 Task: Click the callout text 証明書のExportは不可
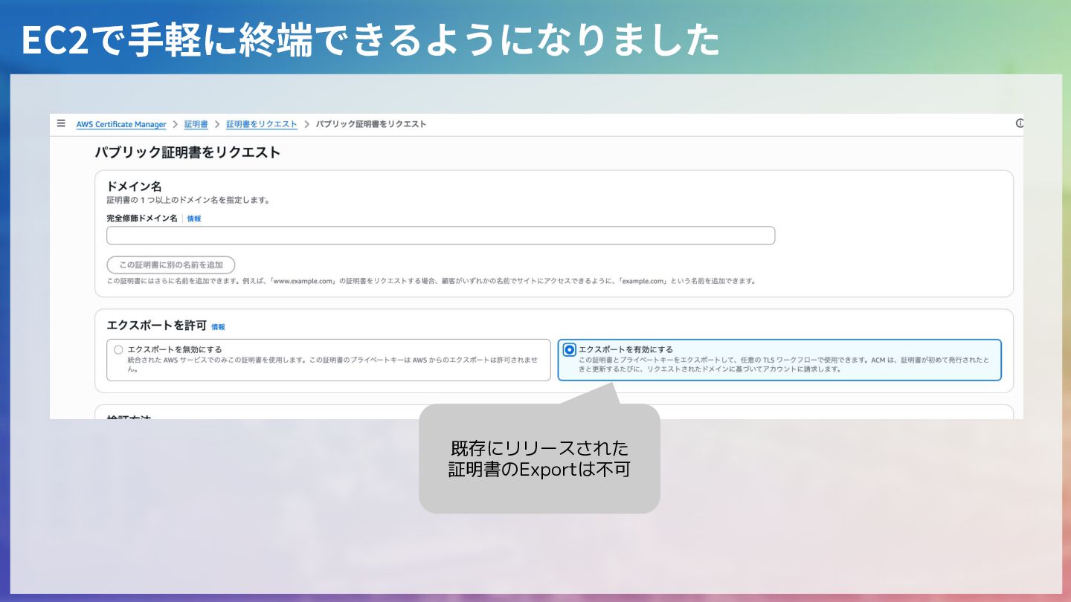[540, 470]
